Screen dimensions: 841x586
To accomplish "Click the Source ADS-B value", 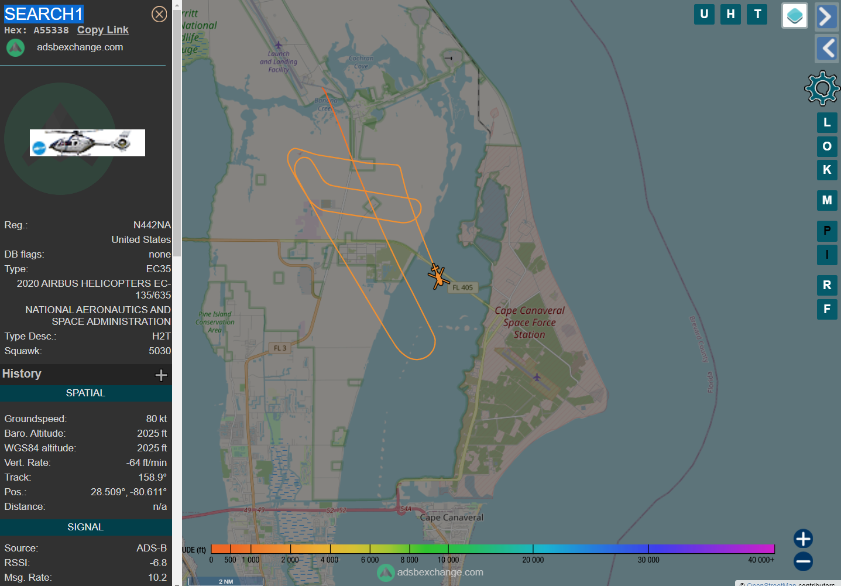I will pyautogui.click(x=152, y=548).
